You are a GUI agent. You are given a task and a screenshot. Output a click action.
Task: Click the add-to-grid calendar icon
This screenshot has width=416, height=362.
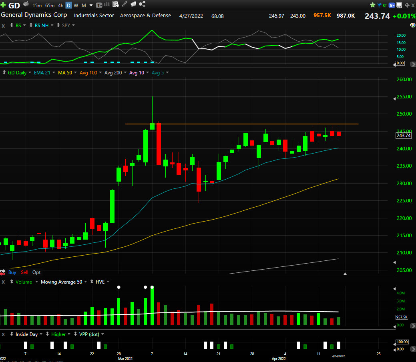(x=115, y=4)
